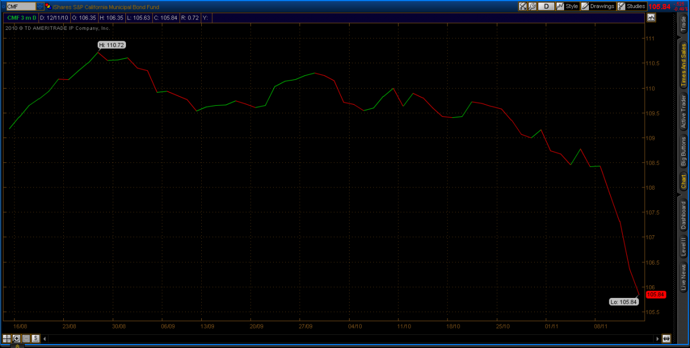Click the 'D: 12/11/10' date field
Image resolution: width=690 pixels, height=348 pixels.
[53, 18]
